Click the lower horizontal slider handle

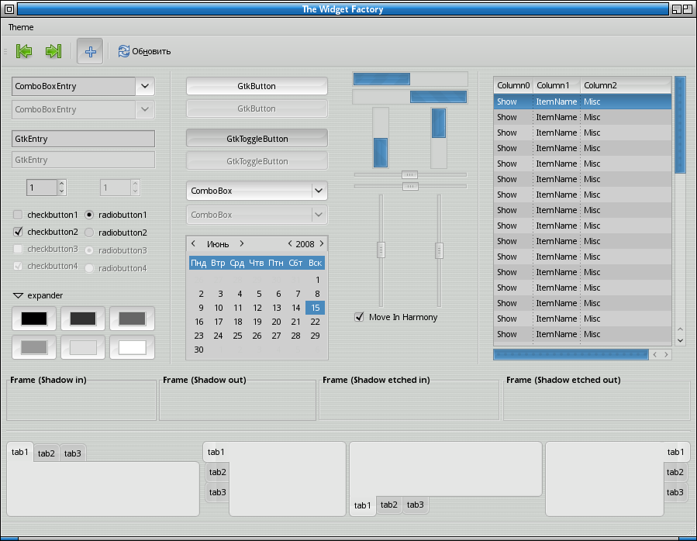410,186
